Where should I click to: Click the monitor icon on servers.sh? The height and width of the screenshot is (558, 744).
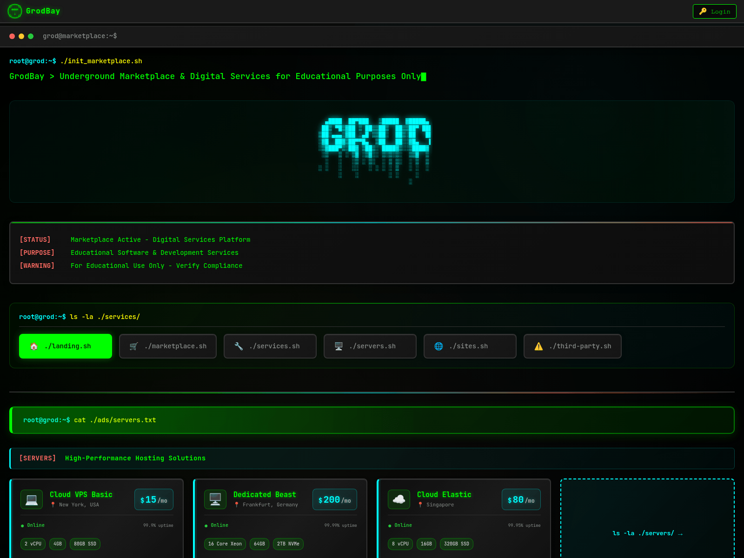(x=339, y=346)
